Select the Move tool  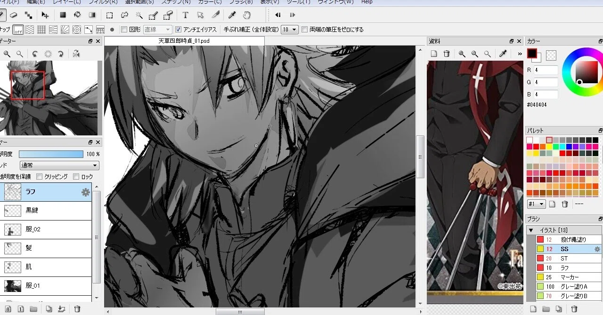[x=45, y=15]
